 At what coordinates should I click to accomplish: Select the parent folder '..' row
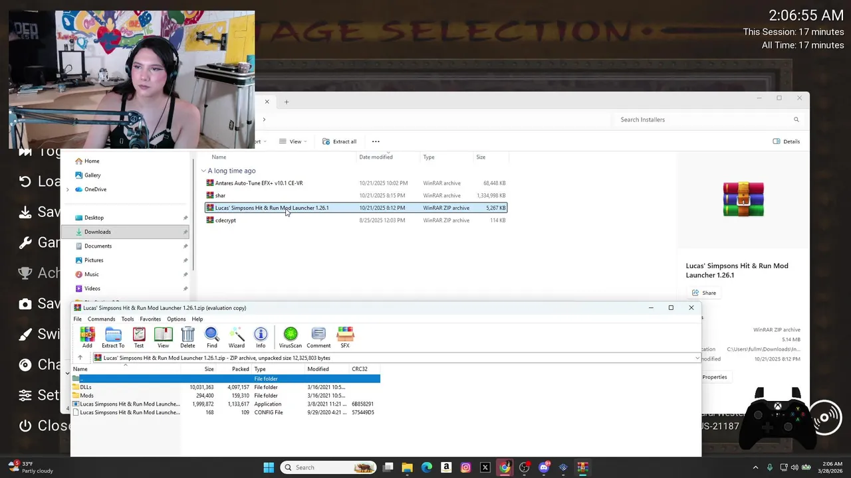(226, 378)
